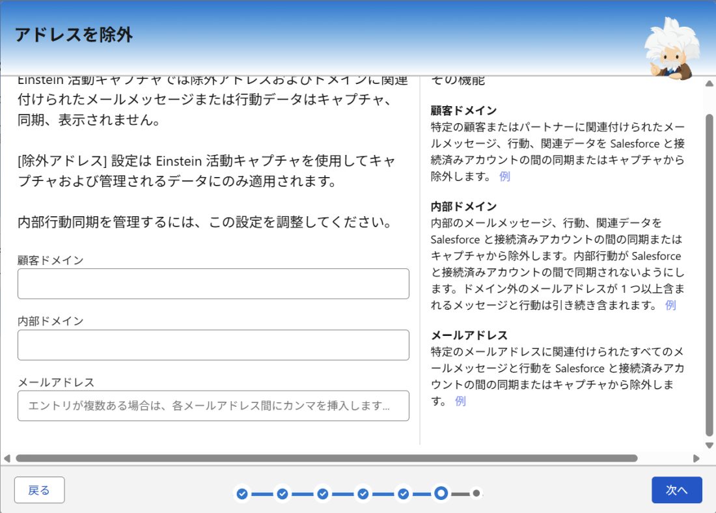Click the second completed step checkmark
The width and height of the screenshot is (716, 513).
tap(282, 493)
